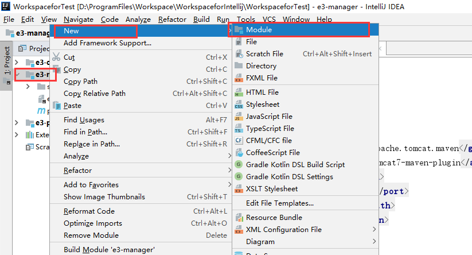Toggle the 1: Project side tool window tab
472x255 pixels.
click(7, 65)
